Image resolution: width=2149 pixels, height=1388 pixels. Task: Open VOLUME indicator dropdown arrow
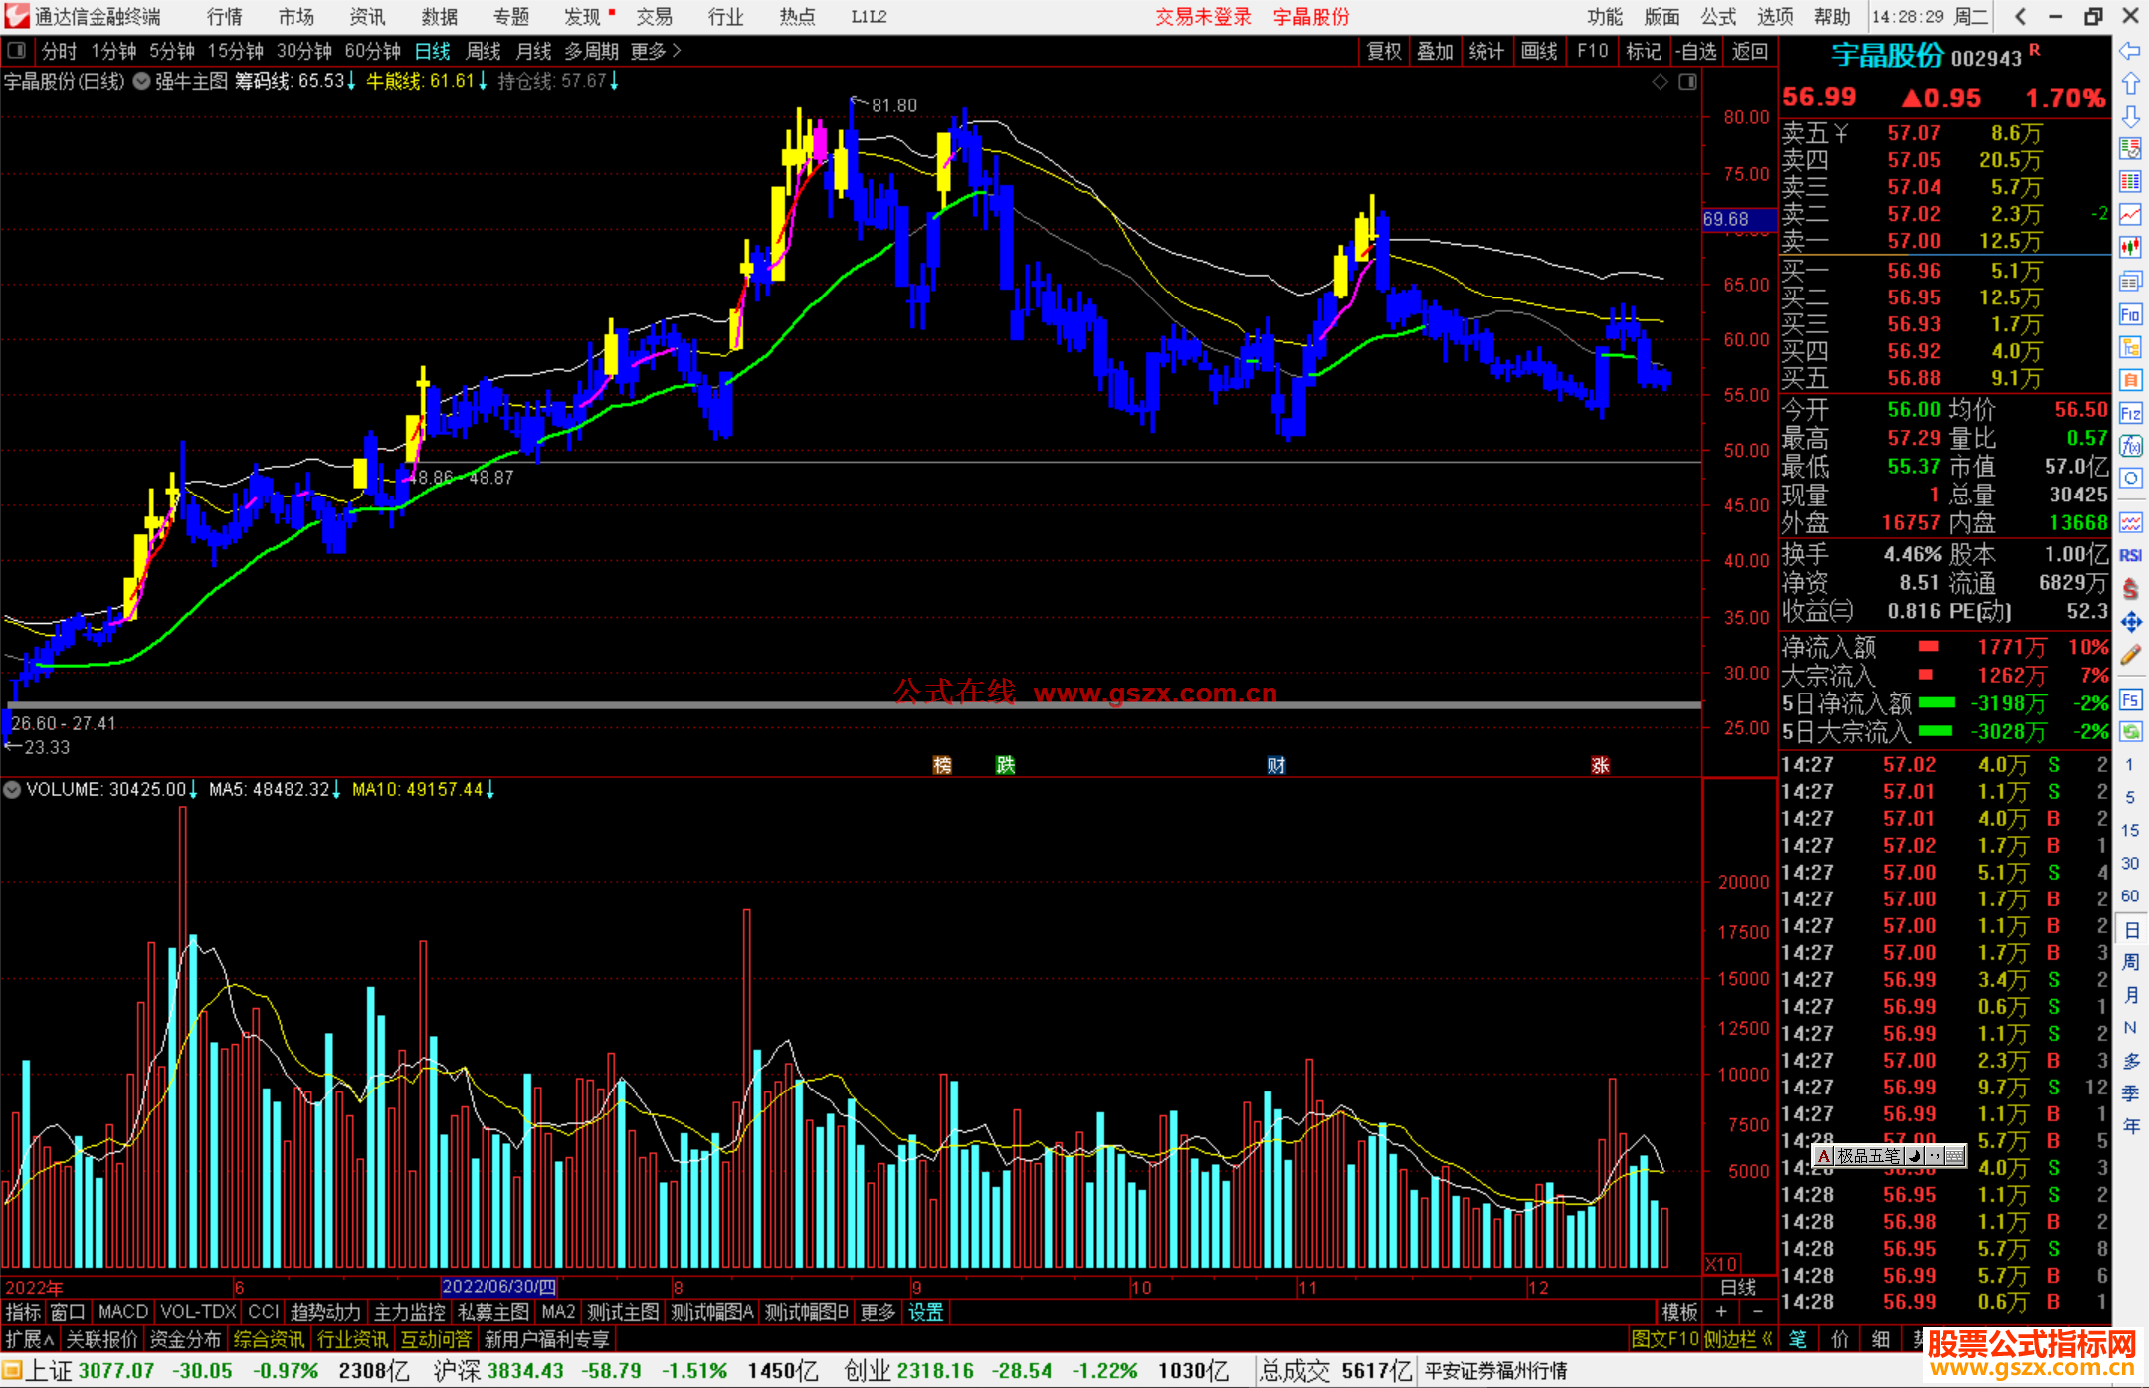12,790
